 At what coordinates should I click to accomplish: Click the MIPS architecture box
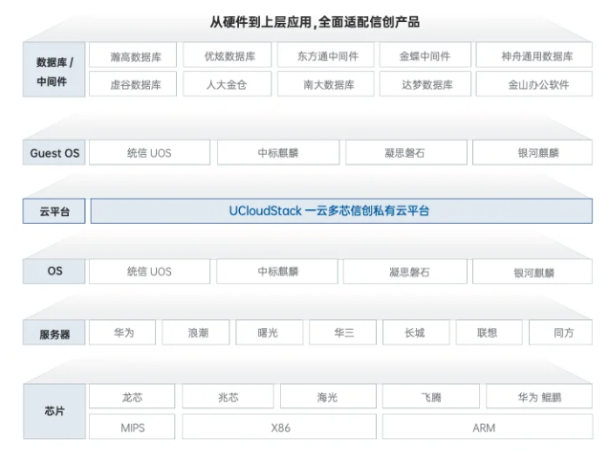click(132, 427)
